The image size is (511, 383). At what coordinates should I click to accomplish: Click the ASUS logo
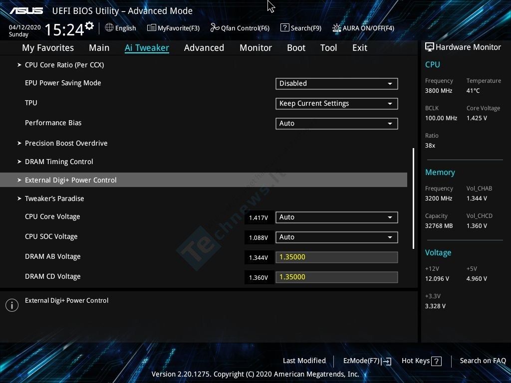coord(26,11)
